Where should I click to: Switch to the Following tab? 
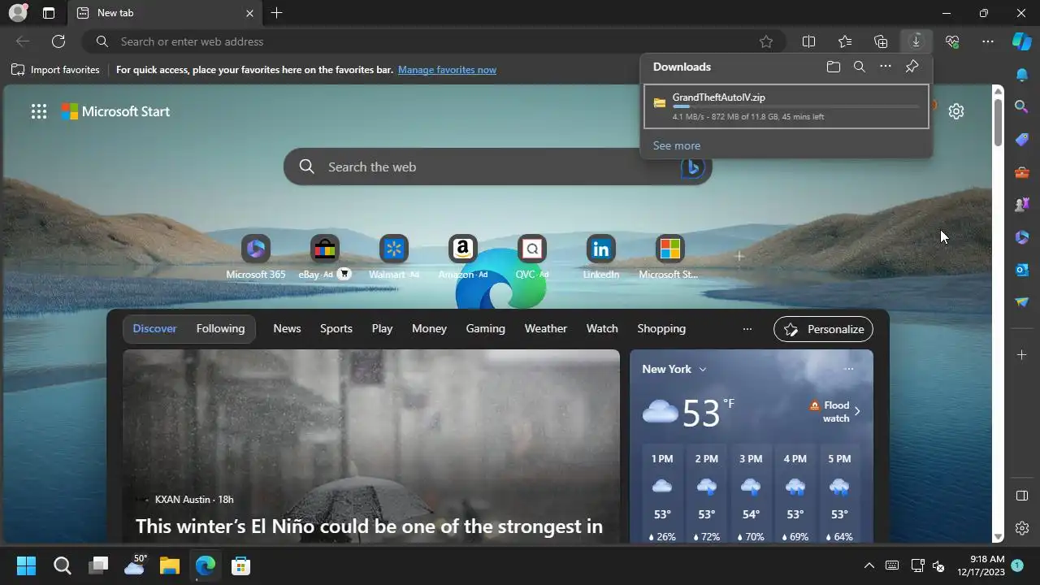pyautogui.click(x=220, y=328)
